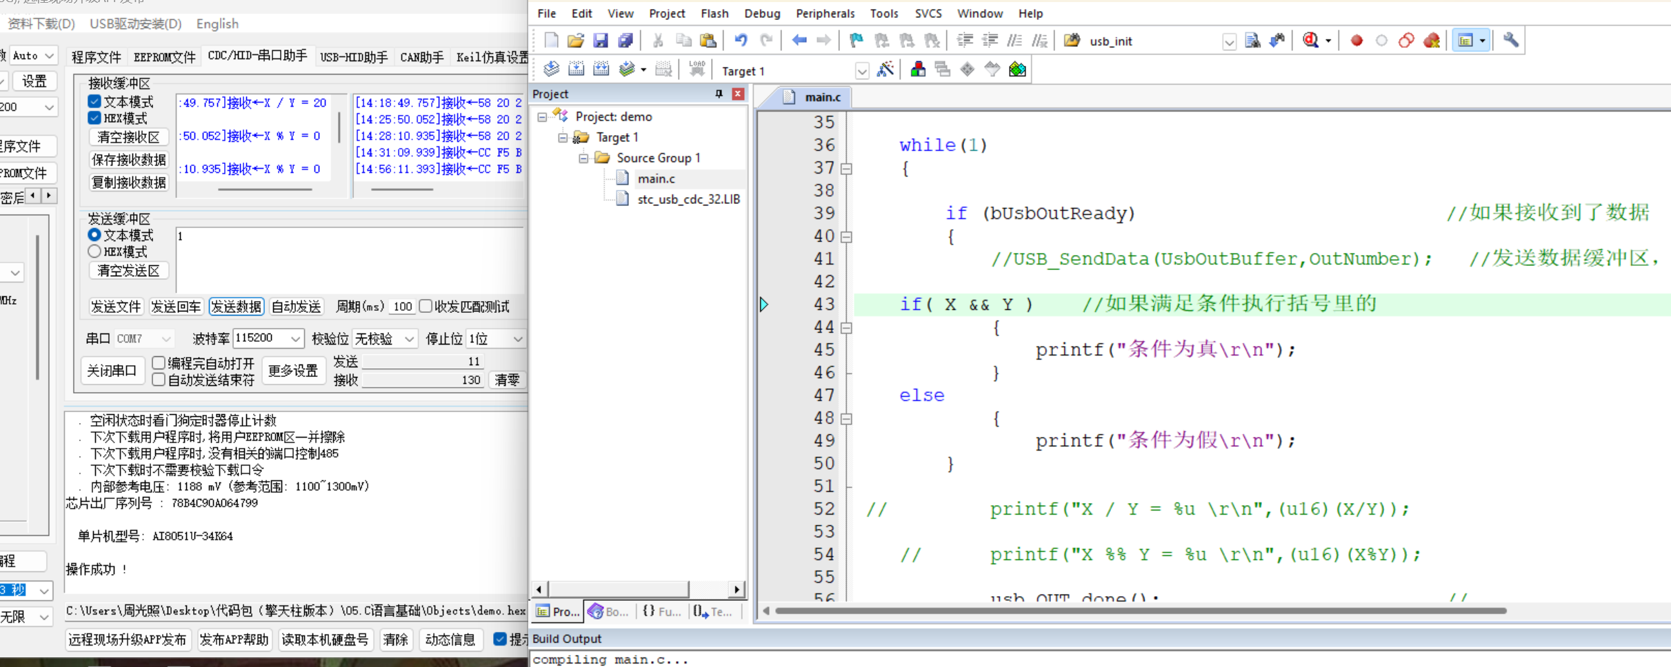The width and height of the screenshot is (1671, 667).
Task: Switch to CAN助手 tab
Action: click(x=422, y=57)
